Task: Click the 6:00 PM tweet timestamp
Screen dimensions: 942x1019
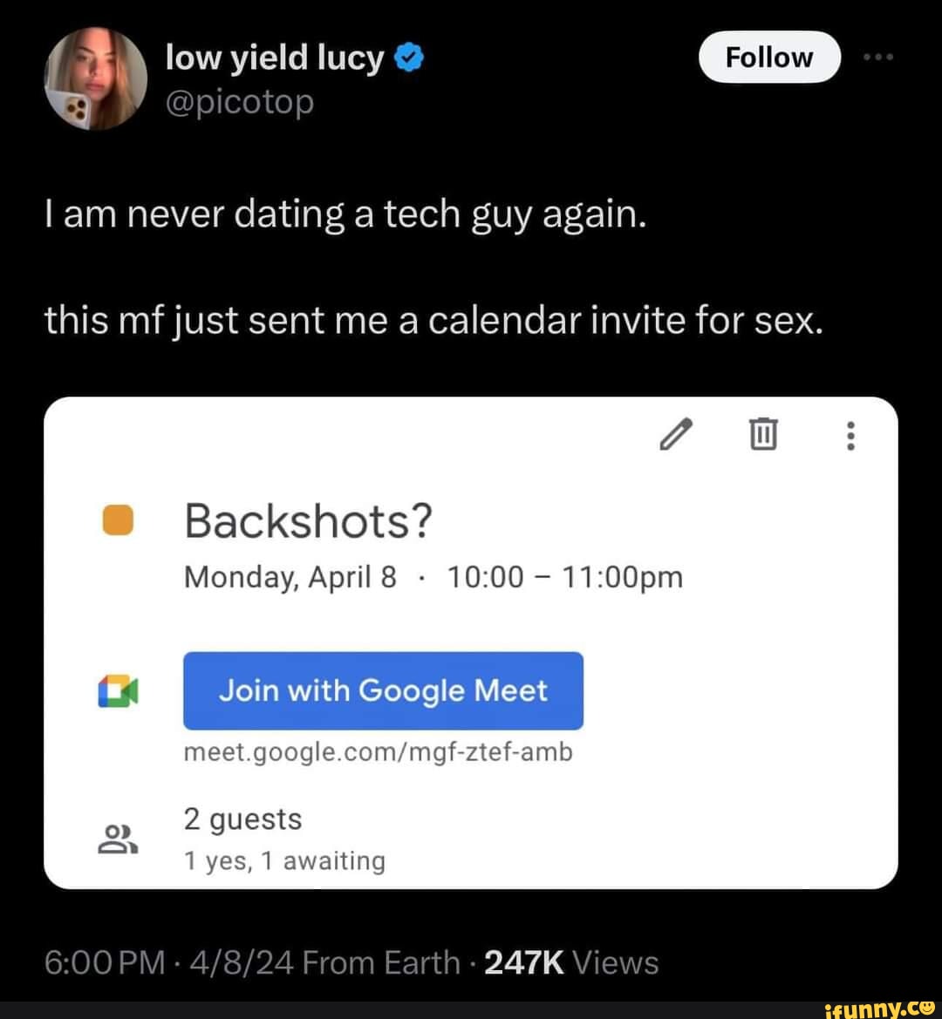Action: (104, 962)
